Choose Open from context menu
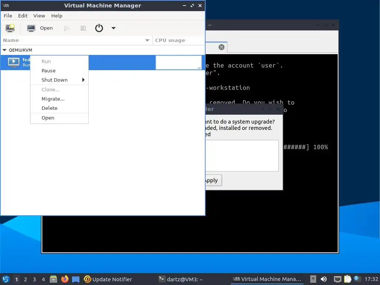Screen dimensions: 380x285 pos(59,118)
